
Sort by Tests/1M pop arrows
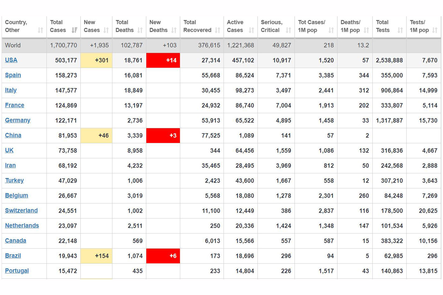click(x=435, y=30)
